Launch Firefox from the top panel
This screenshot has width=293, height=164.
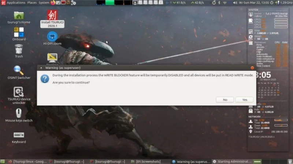(53, 3)
